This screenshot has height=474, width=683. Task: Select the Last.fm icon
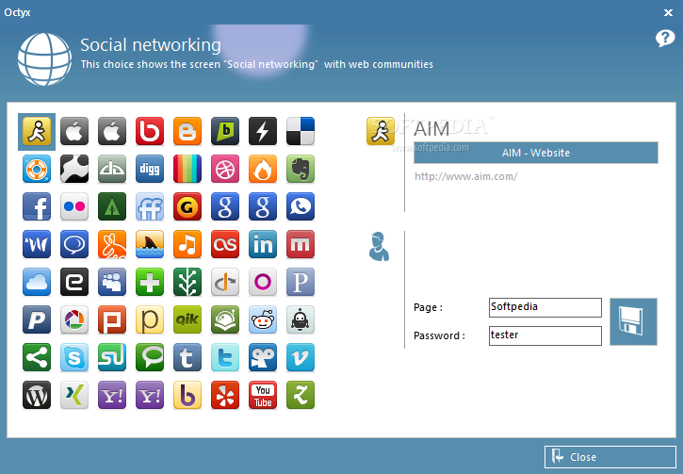tap(225, 244)
